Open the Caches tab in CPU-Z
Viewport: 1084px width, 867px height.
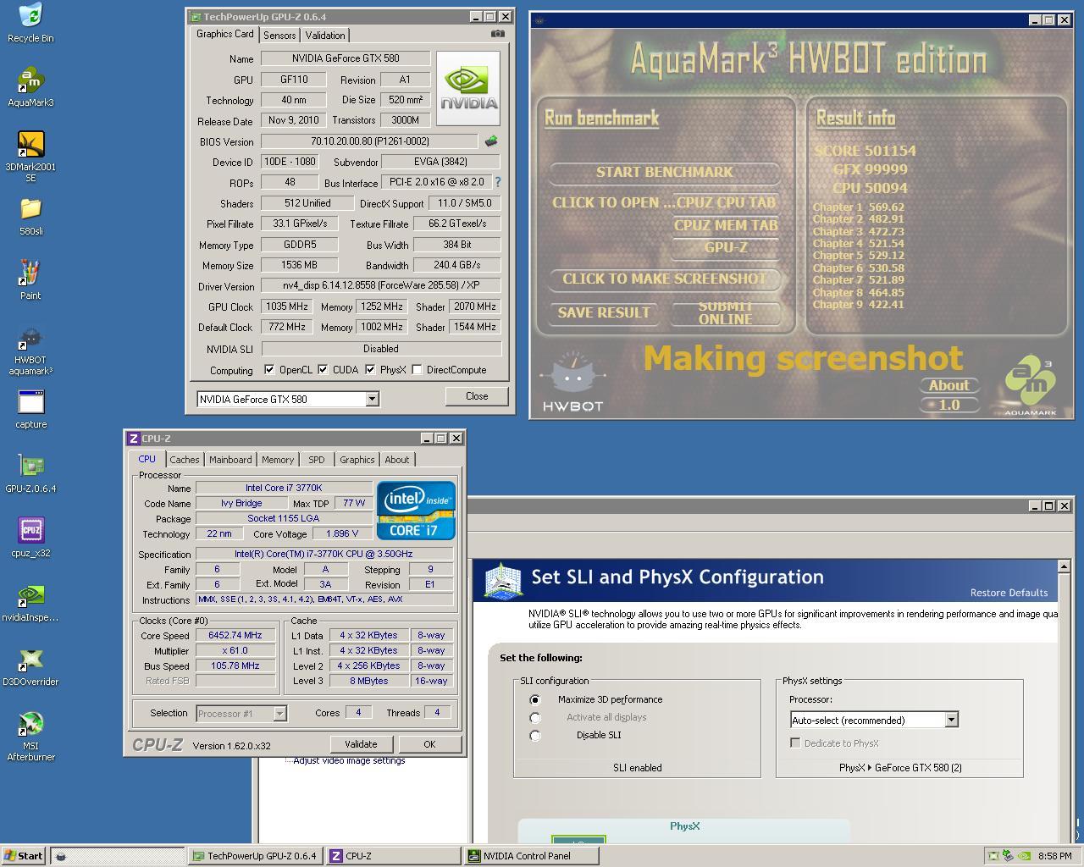[x=185, y=460]
